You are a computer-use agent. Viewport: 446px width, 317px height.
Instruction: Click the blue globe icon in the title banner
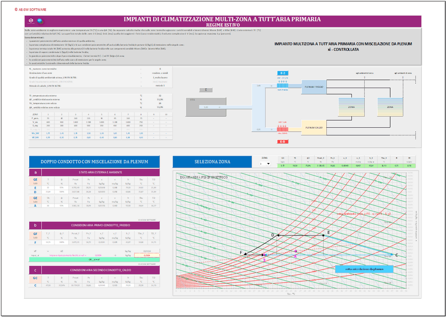(39, 20)
